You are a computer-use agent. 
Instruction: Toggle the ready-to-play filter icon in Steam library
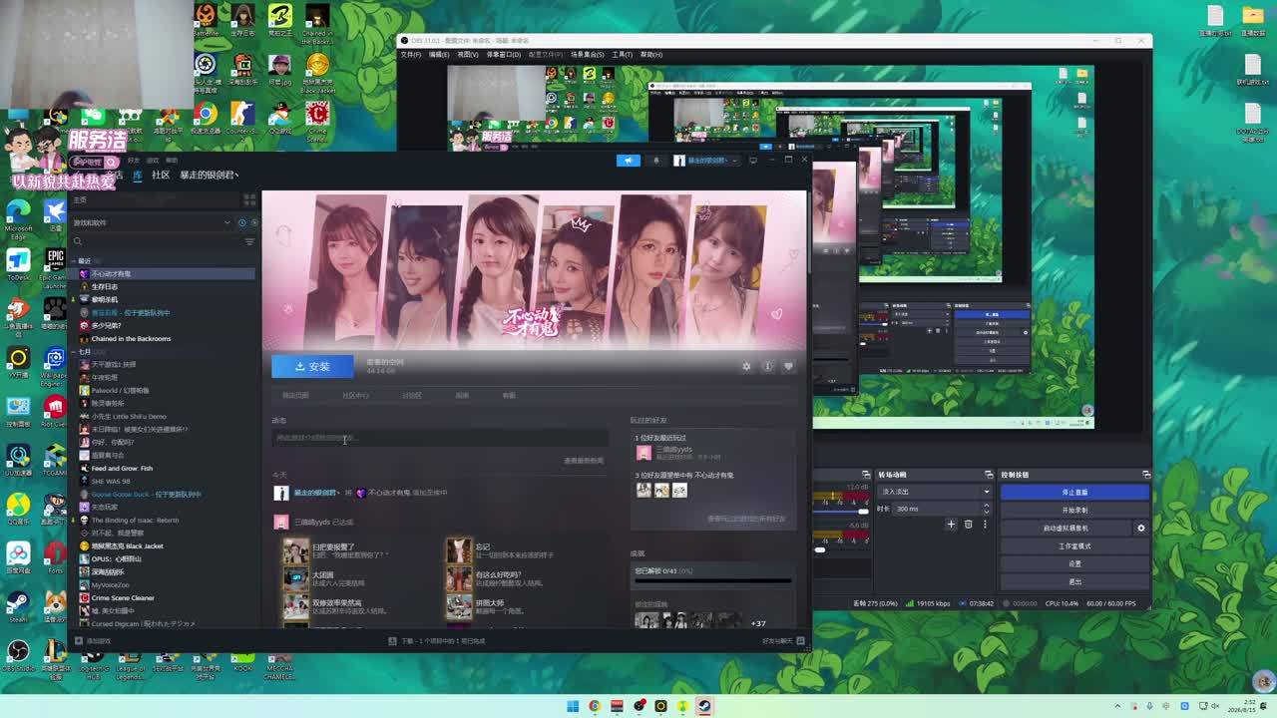[x=252, y=222]
